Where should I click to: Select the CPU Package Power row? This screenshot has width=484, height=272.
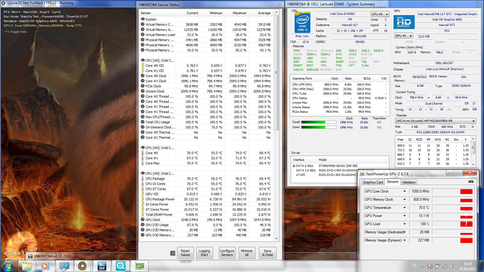tap(206, 199)
